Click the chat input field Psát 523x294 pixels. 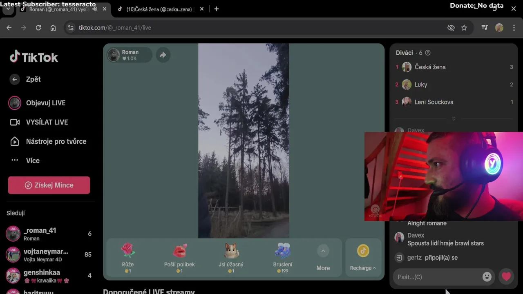coord(437,277)
